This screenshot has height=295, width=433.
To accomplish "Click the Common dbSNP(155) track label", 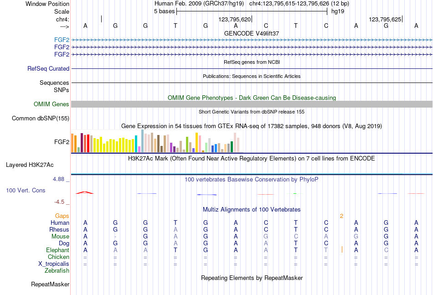I will point(41,118).
